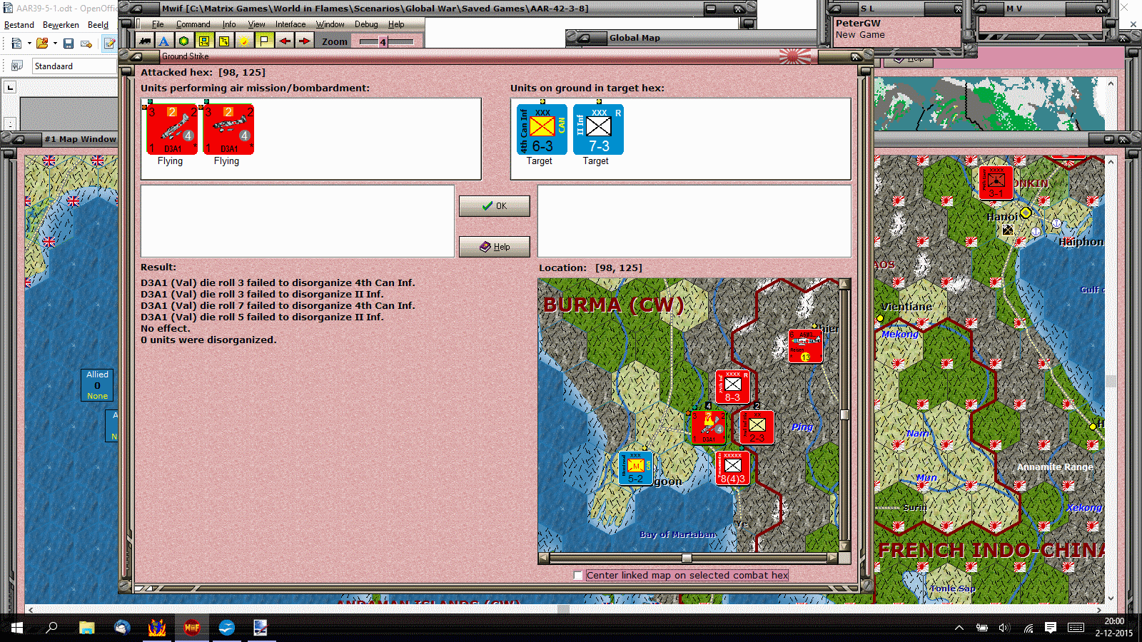Click the tank unit toolbar icon

point(145,41)
